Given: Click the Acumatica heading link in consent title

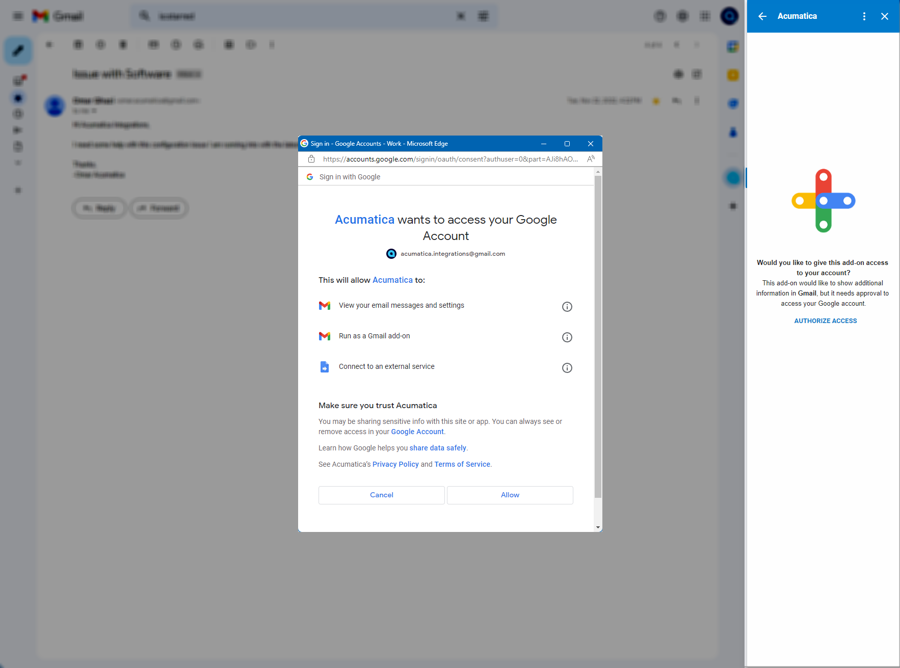Looking at the screenshot, I should coord(364,220).
